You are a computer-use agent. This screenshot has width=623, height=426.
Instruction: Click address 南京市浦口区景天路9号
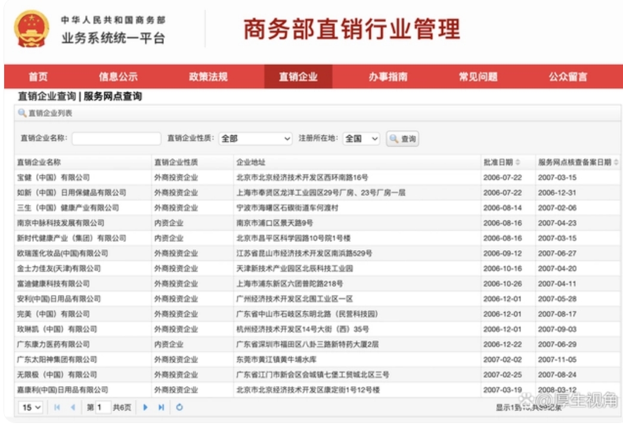pyautogui.click(x=275, y=223)
